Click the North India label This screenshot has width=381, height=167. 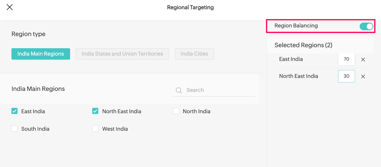[197, 111]
